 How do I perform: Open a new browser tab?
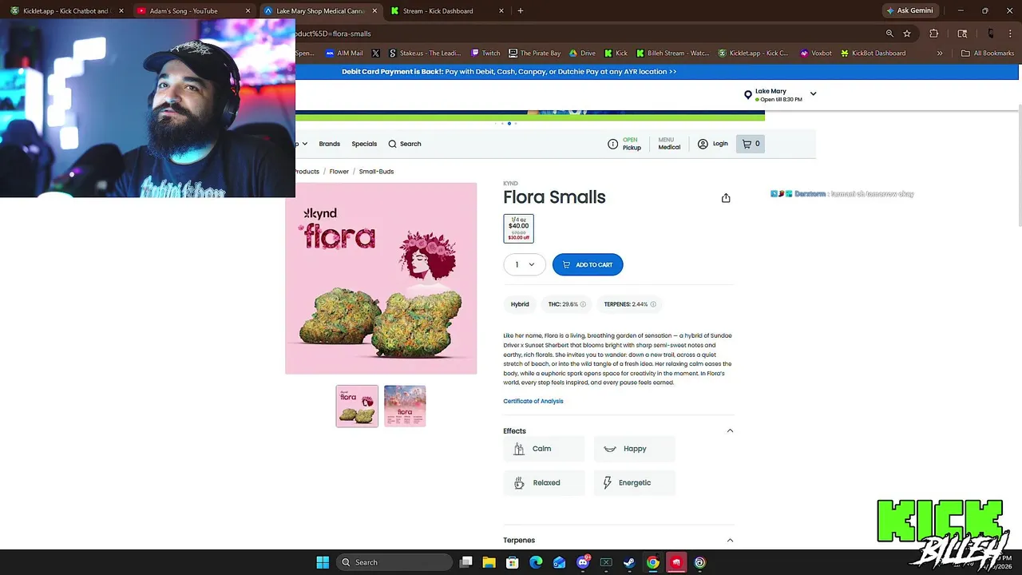click(x=521, y=10)
